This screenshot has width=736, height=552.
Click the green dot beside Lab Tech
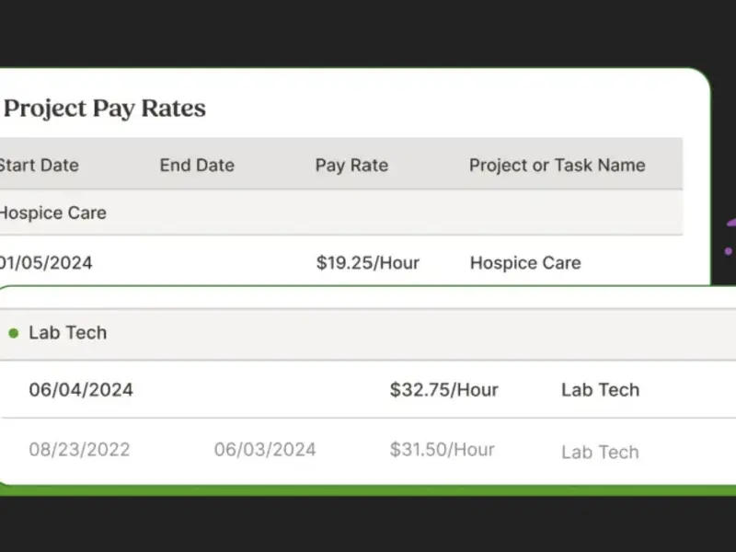click(x=13, y=333)
